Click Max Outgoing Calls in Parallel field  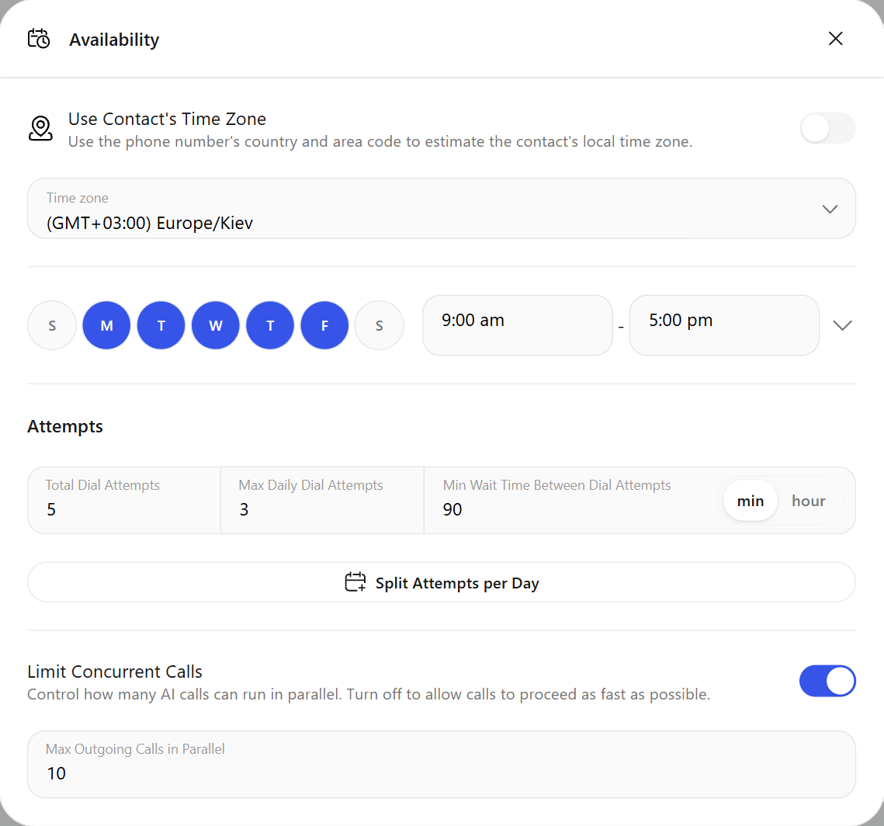[442, 765]
